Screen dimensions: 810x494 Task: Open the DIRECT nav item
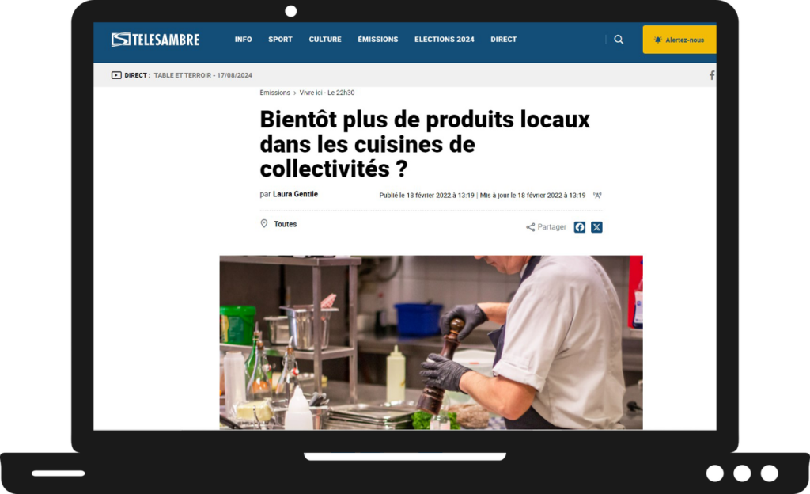[x=504, y=40]
